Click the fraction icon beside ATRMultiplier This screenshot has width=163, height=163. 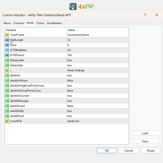click(7, 50)
